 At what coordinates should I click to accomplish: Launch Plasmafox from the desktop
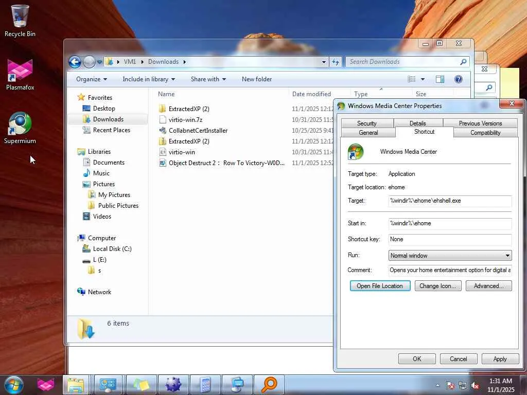pos(20,75)
